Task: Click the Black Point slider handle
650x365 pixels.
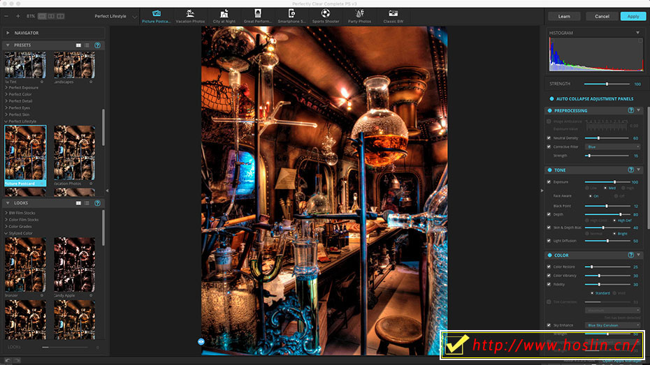Action: [607, 206]
